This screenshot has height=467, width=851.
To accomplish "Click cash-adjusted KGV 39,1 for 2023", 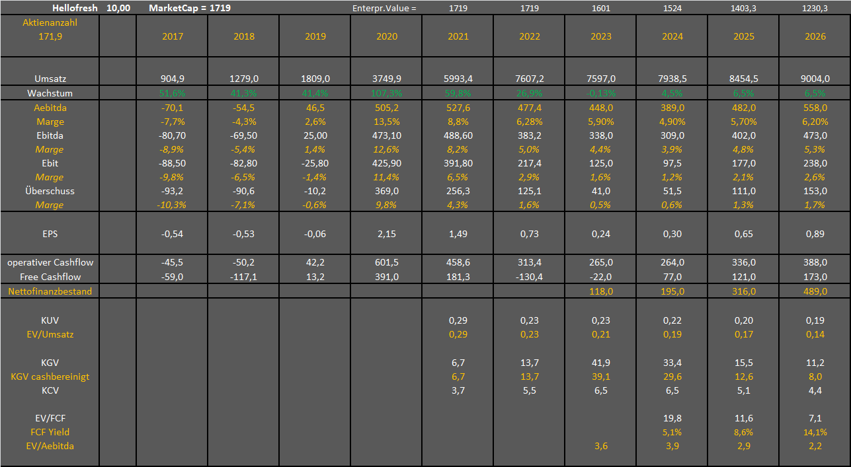I will (601, 377).
